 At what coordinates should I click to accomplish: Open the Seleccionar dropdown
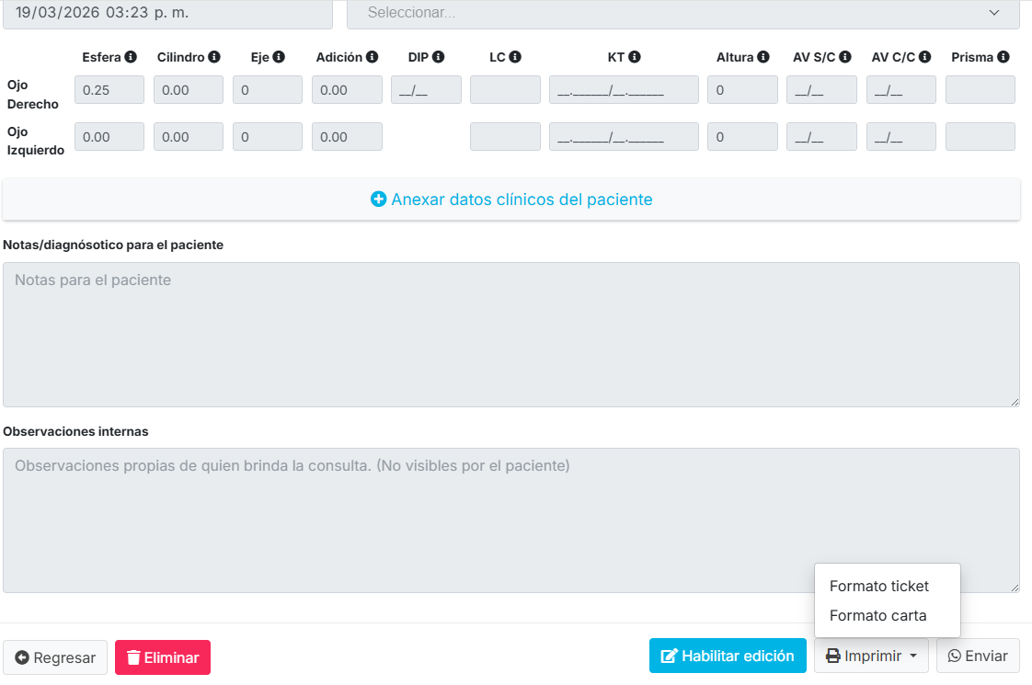pyautogui.click(x=682, y=13)
